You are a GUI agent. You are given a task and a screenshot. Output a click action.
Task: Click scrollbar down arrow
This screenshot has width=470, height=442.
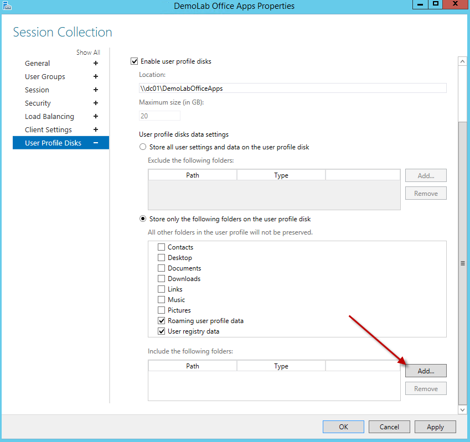[463, 409]
